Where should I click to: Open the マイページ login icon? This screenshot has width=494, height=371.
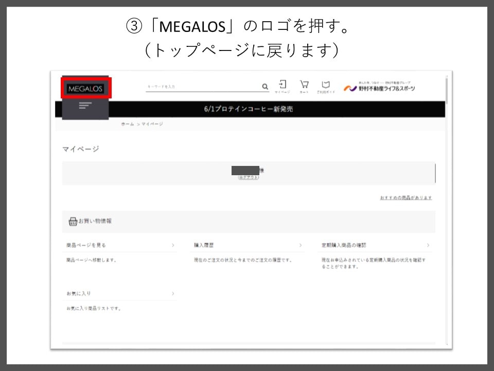[x=282, y=85]
